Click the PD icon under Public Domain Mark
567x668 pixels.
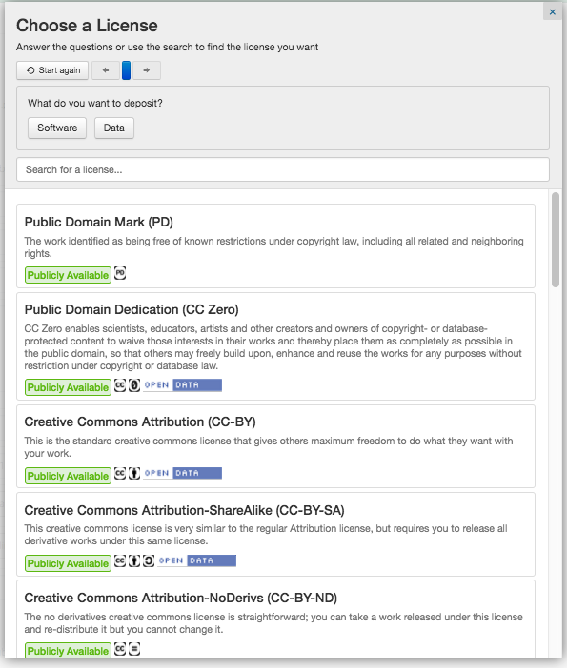coord(120,273)
